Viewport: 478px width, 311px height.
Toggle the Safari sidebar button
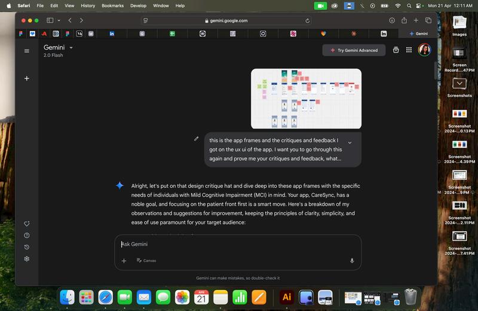pyautogui.click(x=50, y=20)
